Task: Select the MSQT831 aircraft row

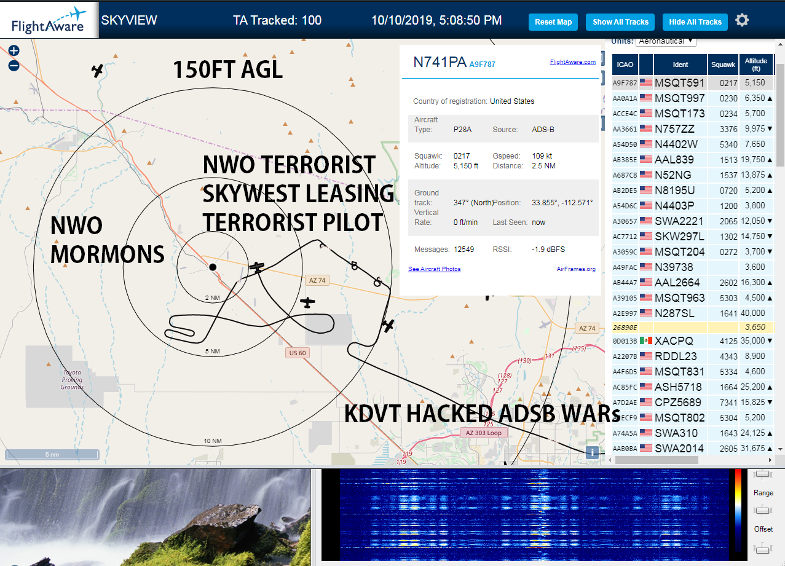Action: pos(693,371)
